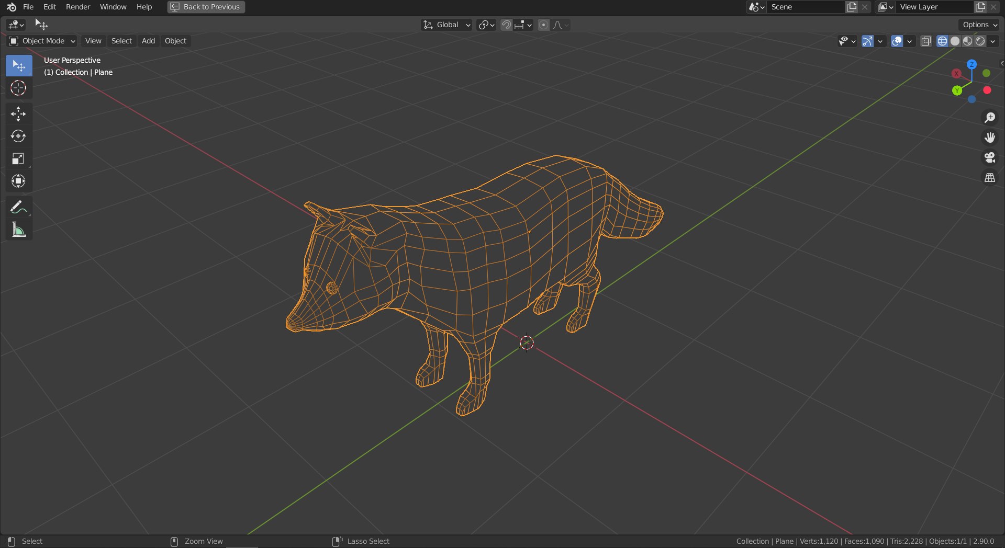Open the File menu
This screenshot has height=548, width=1005.
[x=28, y=7]
